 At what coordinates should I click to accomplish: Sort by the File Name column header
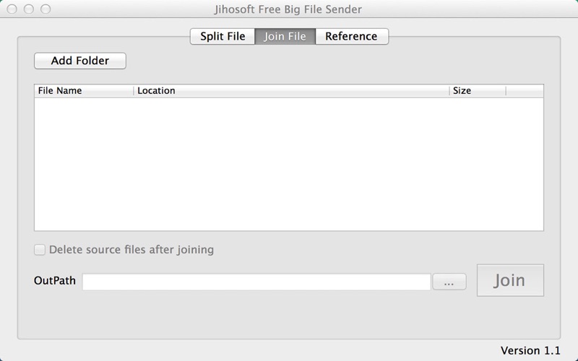tap(84, 91)
